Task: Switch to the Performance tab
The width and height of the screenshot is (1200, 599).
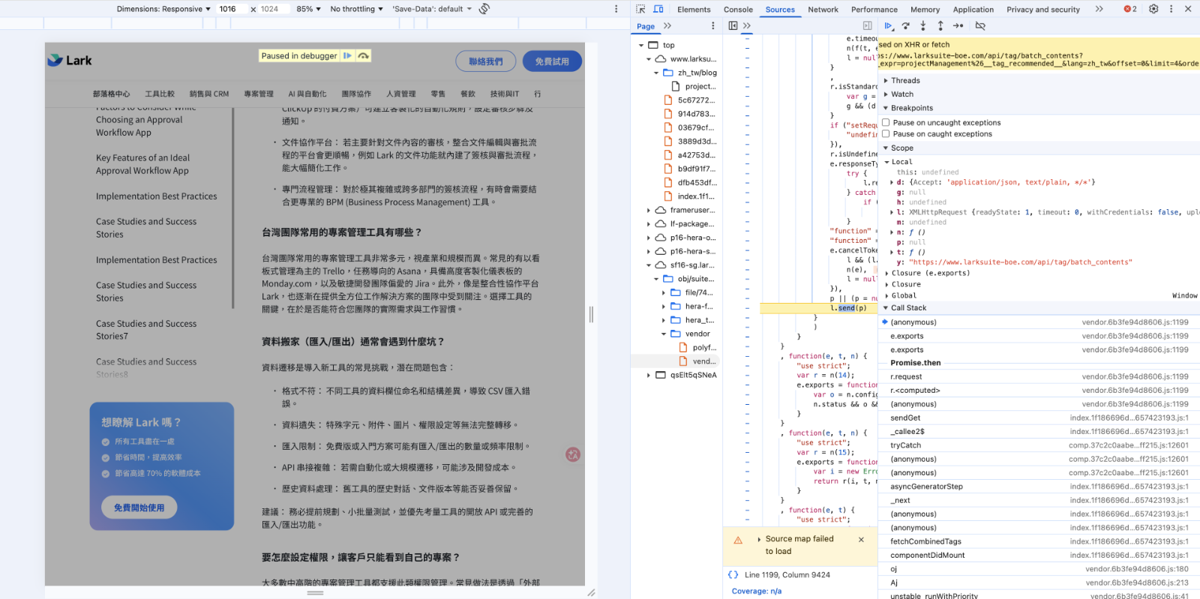Action: tap(874, 10)
